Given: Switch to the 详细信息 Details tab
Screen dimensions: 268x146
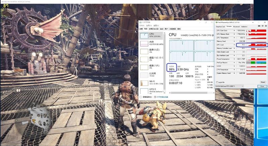Looking at the screenshot, I should click(x=173, y=29).
